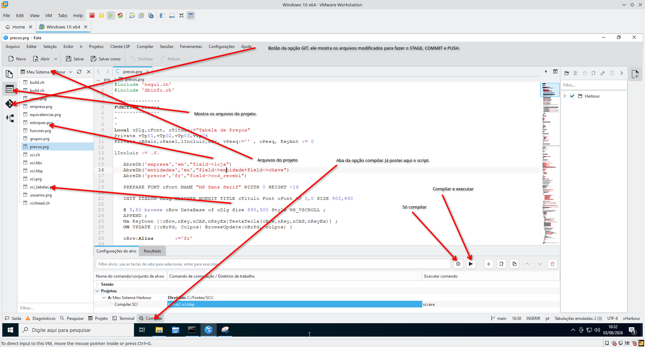This screenshot has width=645, height=347.
Task: Open the Projetos menu
Action: point(96,47)
